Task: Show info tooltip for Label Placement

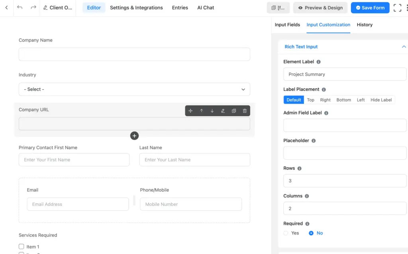Action: coord(324,90)
